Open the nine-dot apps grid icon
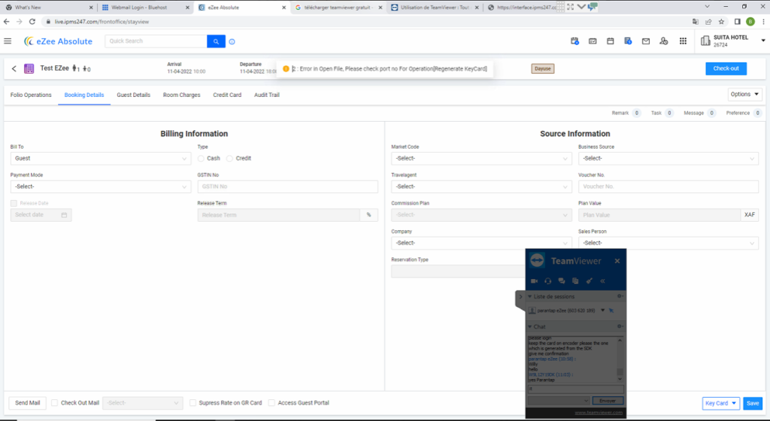770x421 pixels. pos(683,41)
